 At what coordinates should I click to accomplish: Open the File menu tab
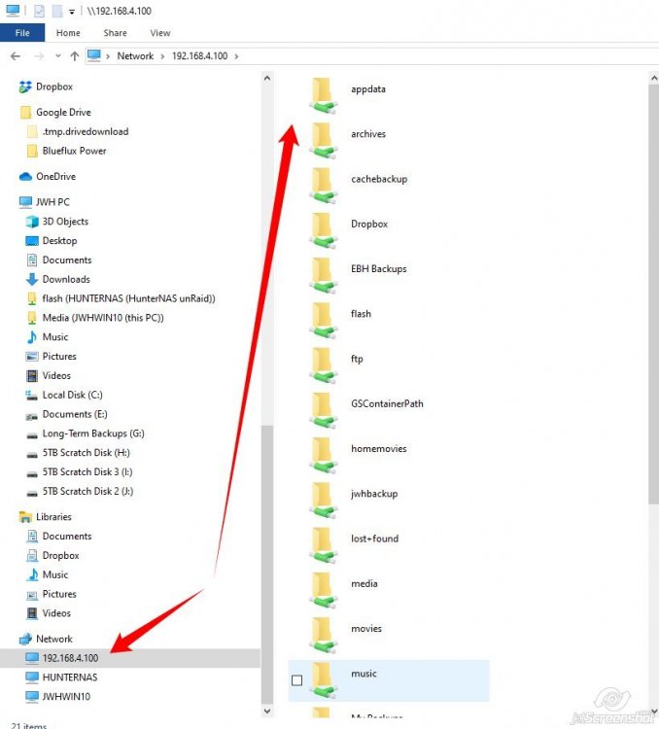point(22,33)
